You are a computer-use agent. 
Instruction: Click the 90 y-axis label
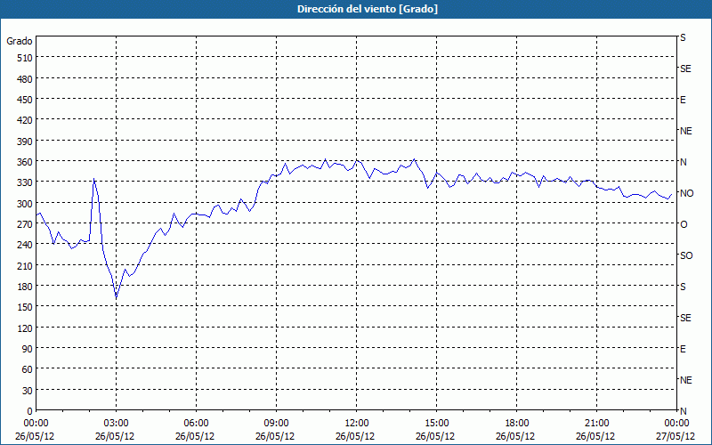[x=28, y=349]
